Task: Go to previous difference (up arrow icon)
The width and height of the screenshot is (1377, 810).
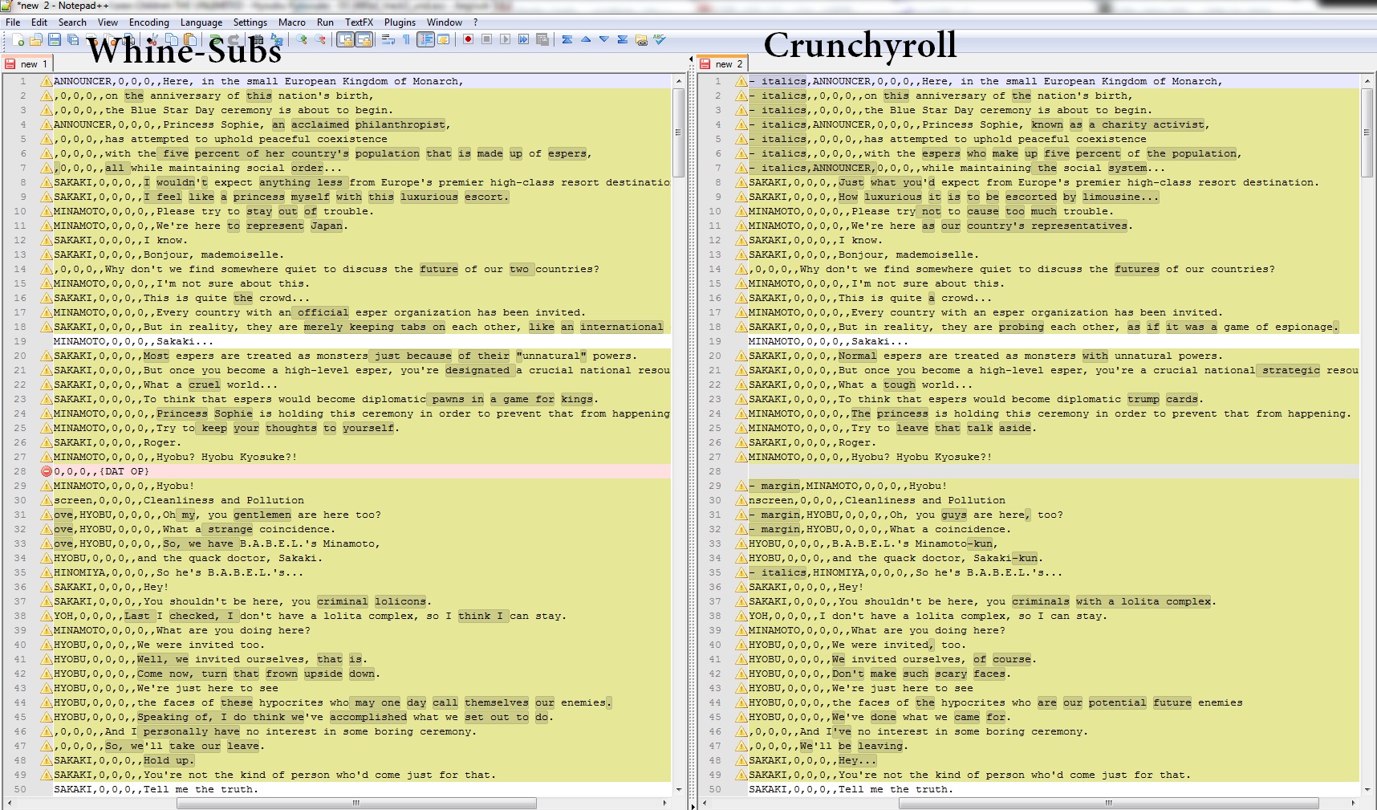Action: 586,39
